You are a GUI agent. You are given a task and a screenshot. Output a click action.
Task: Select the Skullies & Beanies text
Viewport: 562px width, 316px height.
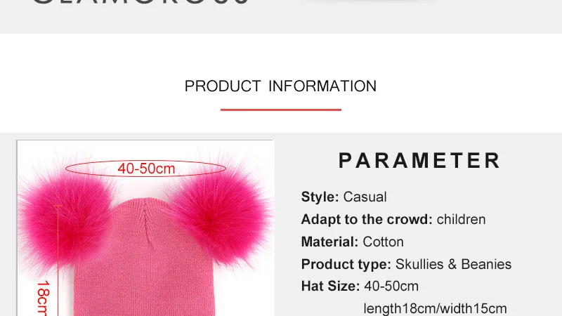click(x=453, y=265)
